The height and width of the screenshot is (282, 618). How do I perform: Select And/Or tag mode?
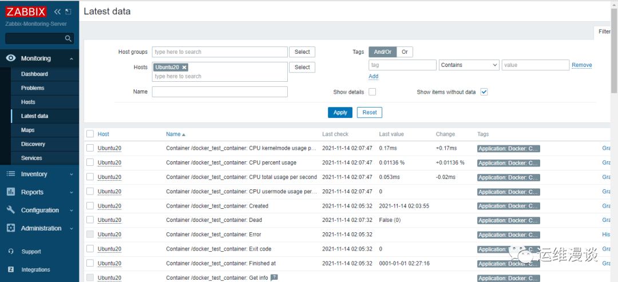click(382, 51)
